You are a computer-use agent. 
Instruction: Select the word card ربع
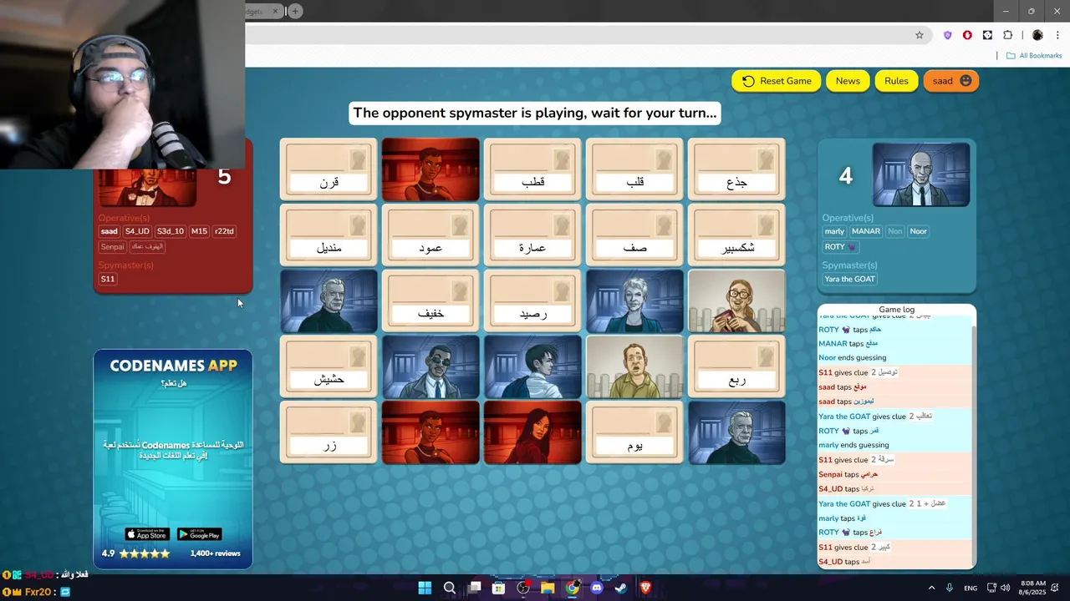[x=736, y=366]
